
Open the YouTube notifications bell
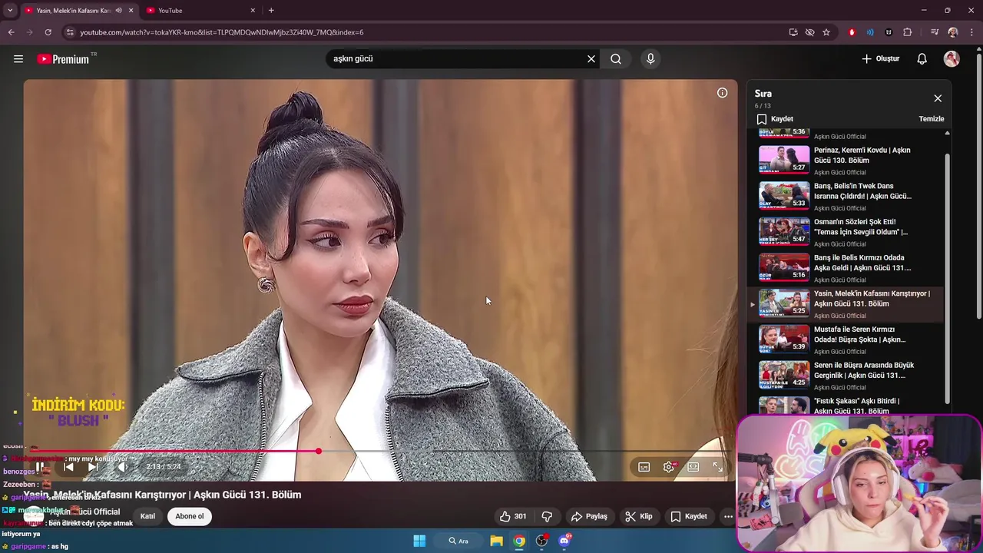point(922,58)
